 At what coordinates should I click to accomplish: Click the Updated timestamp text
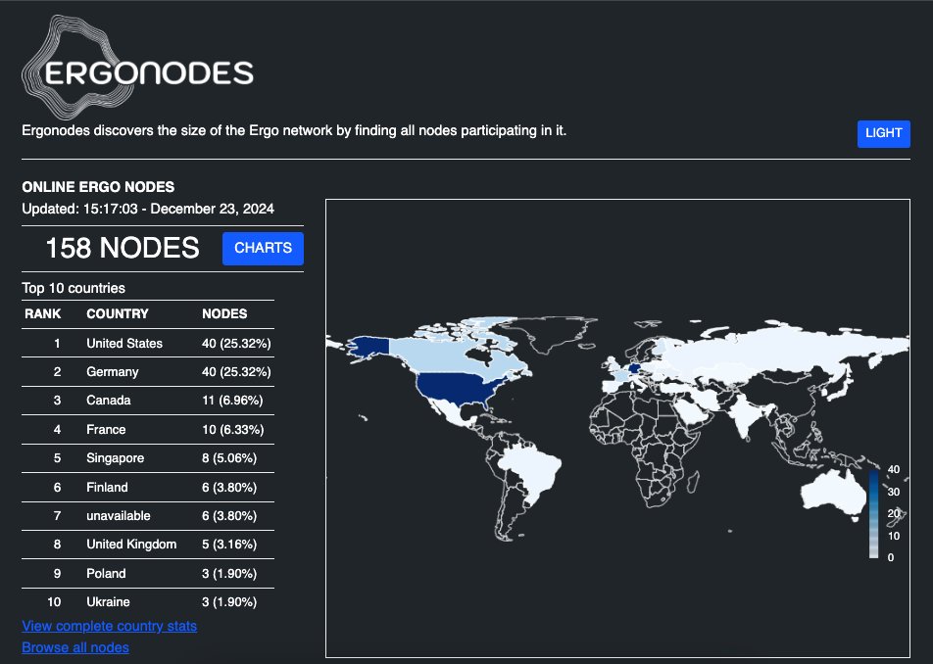point(148,209)
